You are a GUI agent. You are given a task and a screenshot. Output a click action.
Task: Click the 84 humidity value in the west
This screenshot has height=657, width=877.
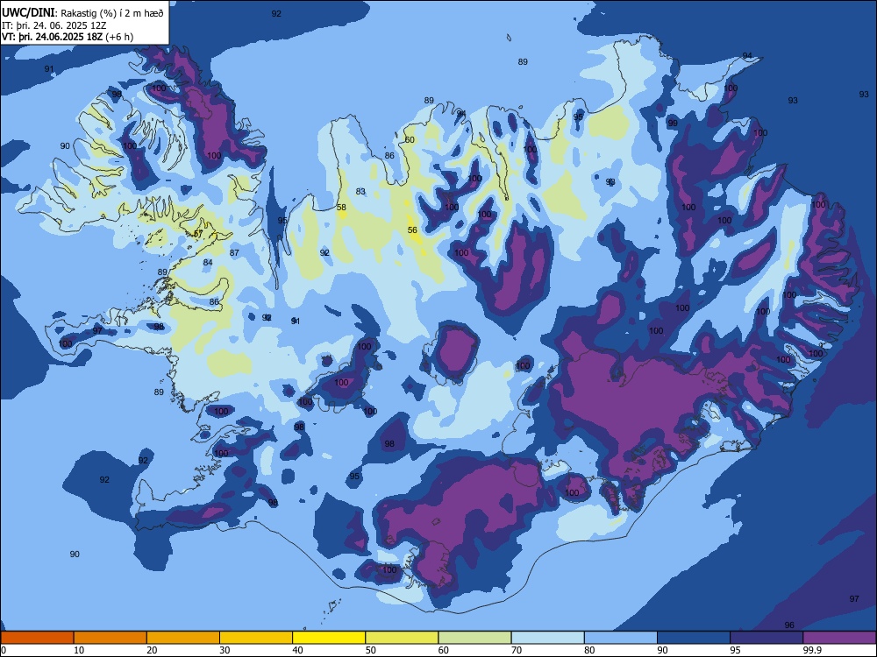[x=208, y=263]
